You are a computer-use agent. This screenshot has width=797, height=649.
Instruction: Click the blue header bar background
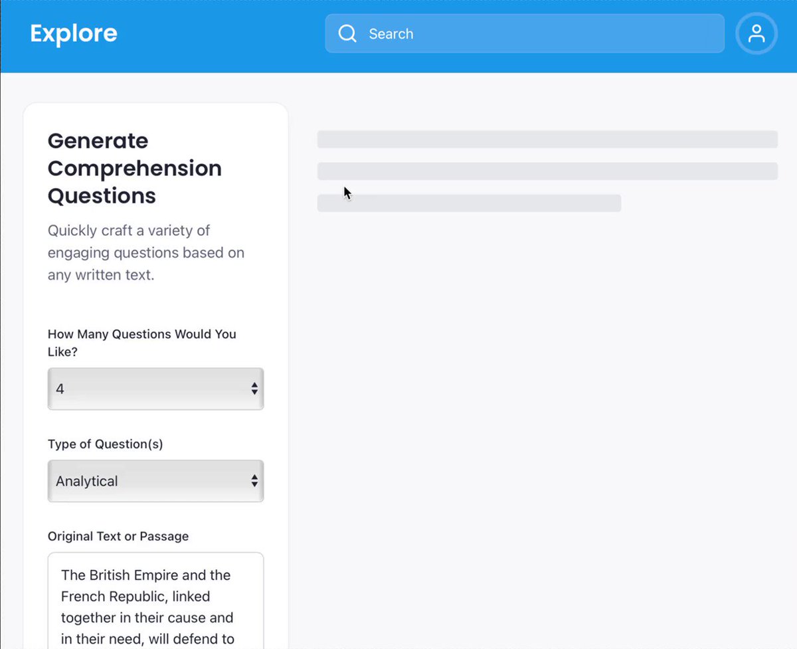219,37
